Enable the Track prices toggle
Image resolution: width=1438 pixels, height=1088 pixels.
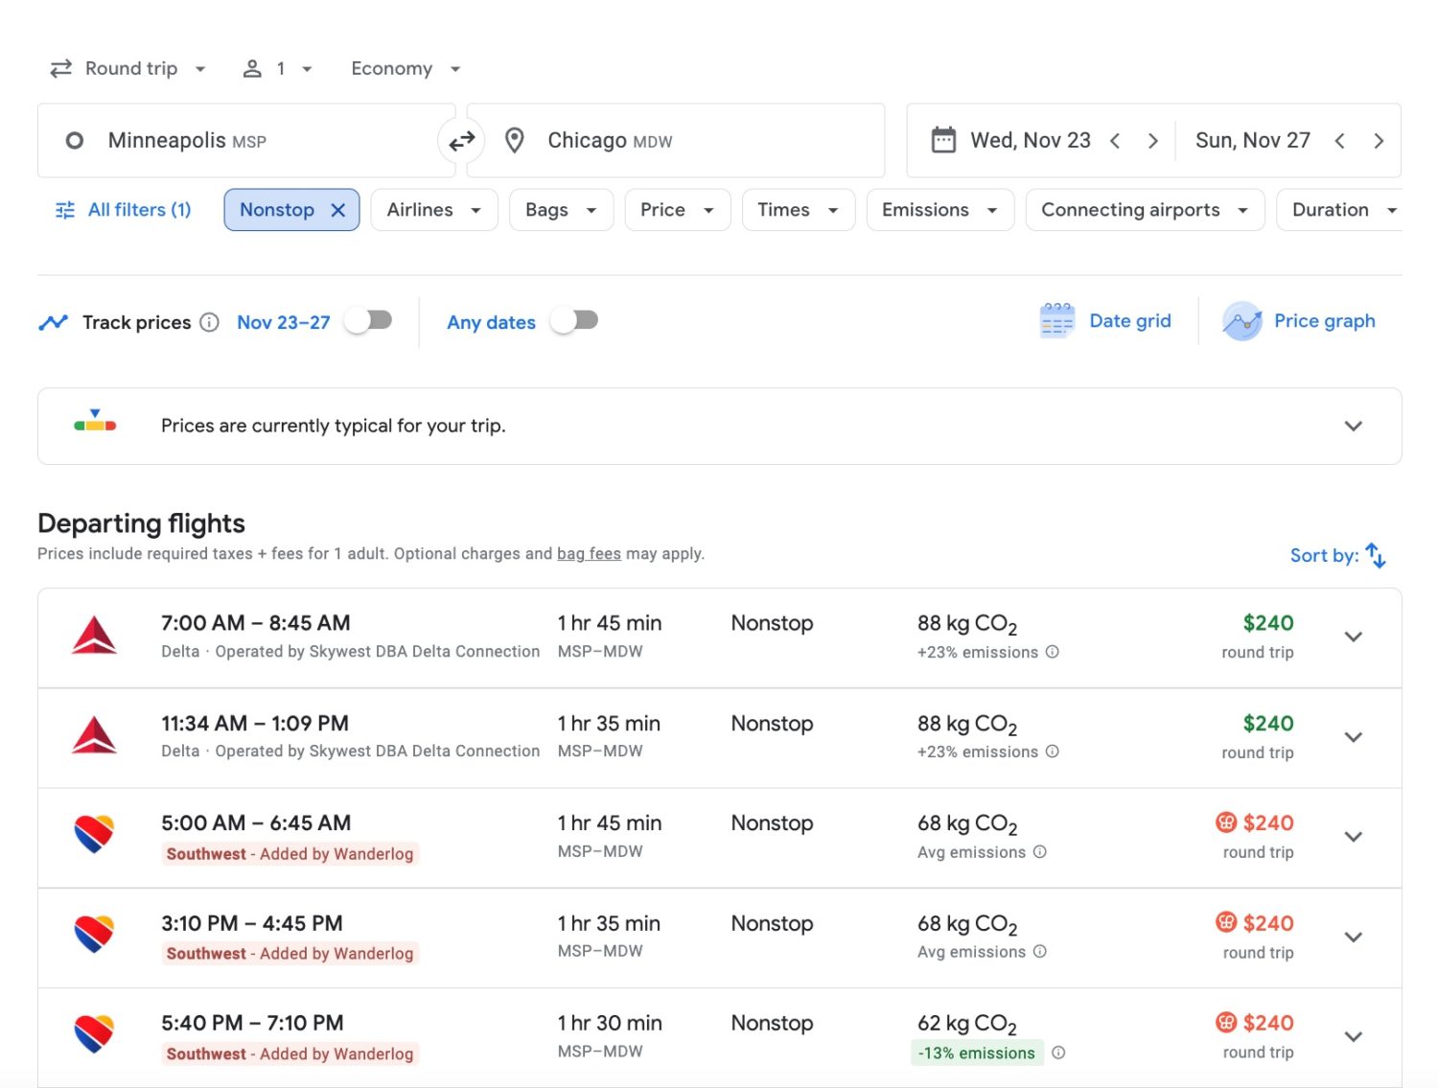(368, 321)
